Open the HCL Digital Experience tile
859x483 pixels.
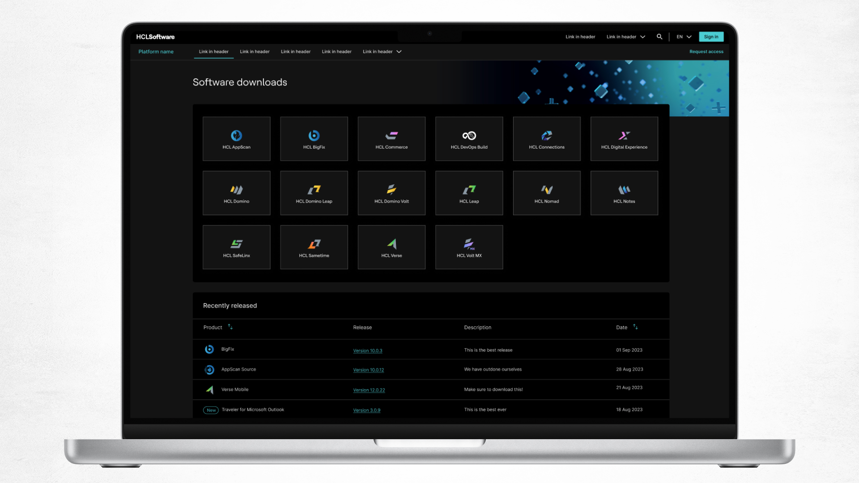tap(624, 139)
